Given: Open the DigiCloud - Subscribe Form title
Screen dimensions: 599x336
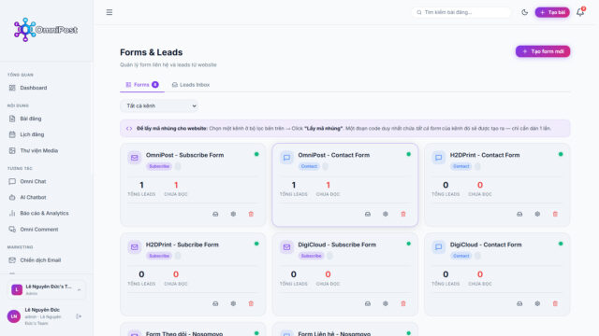Looking at the screenshot, I should point(337,245).
